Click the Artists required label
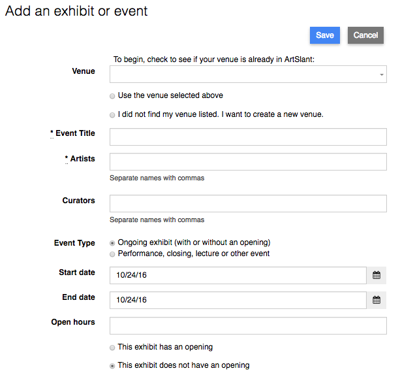400x377 pixels. coord(80,159)
